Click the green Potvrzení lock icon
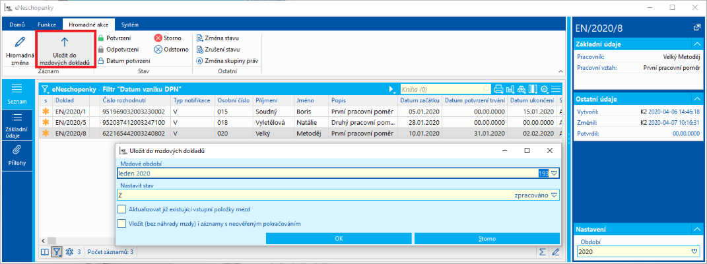Image resolution: width=707 pixels, height=264 pixels. point(101,38)
